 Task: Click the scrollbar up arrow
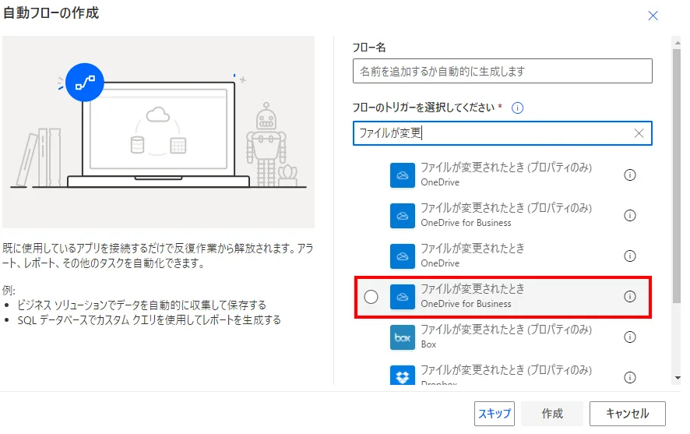678,43
